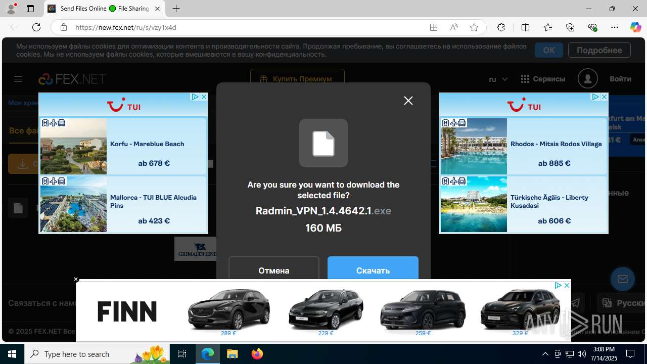This screenshot has width=647, height=364.
Task: Click the mail contact floating button
Action: click(622, 279)
